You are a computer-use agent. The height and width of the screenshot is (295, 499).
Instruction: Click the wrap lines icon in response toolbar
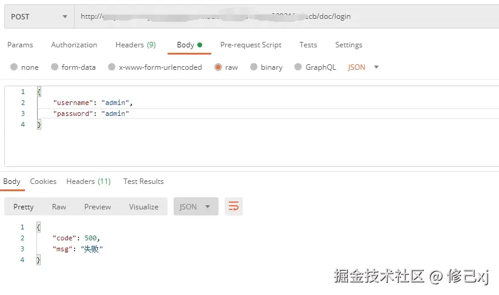[x=233, y=207]
